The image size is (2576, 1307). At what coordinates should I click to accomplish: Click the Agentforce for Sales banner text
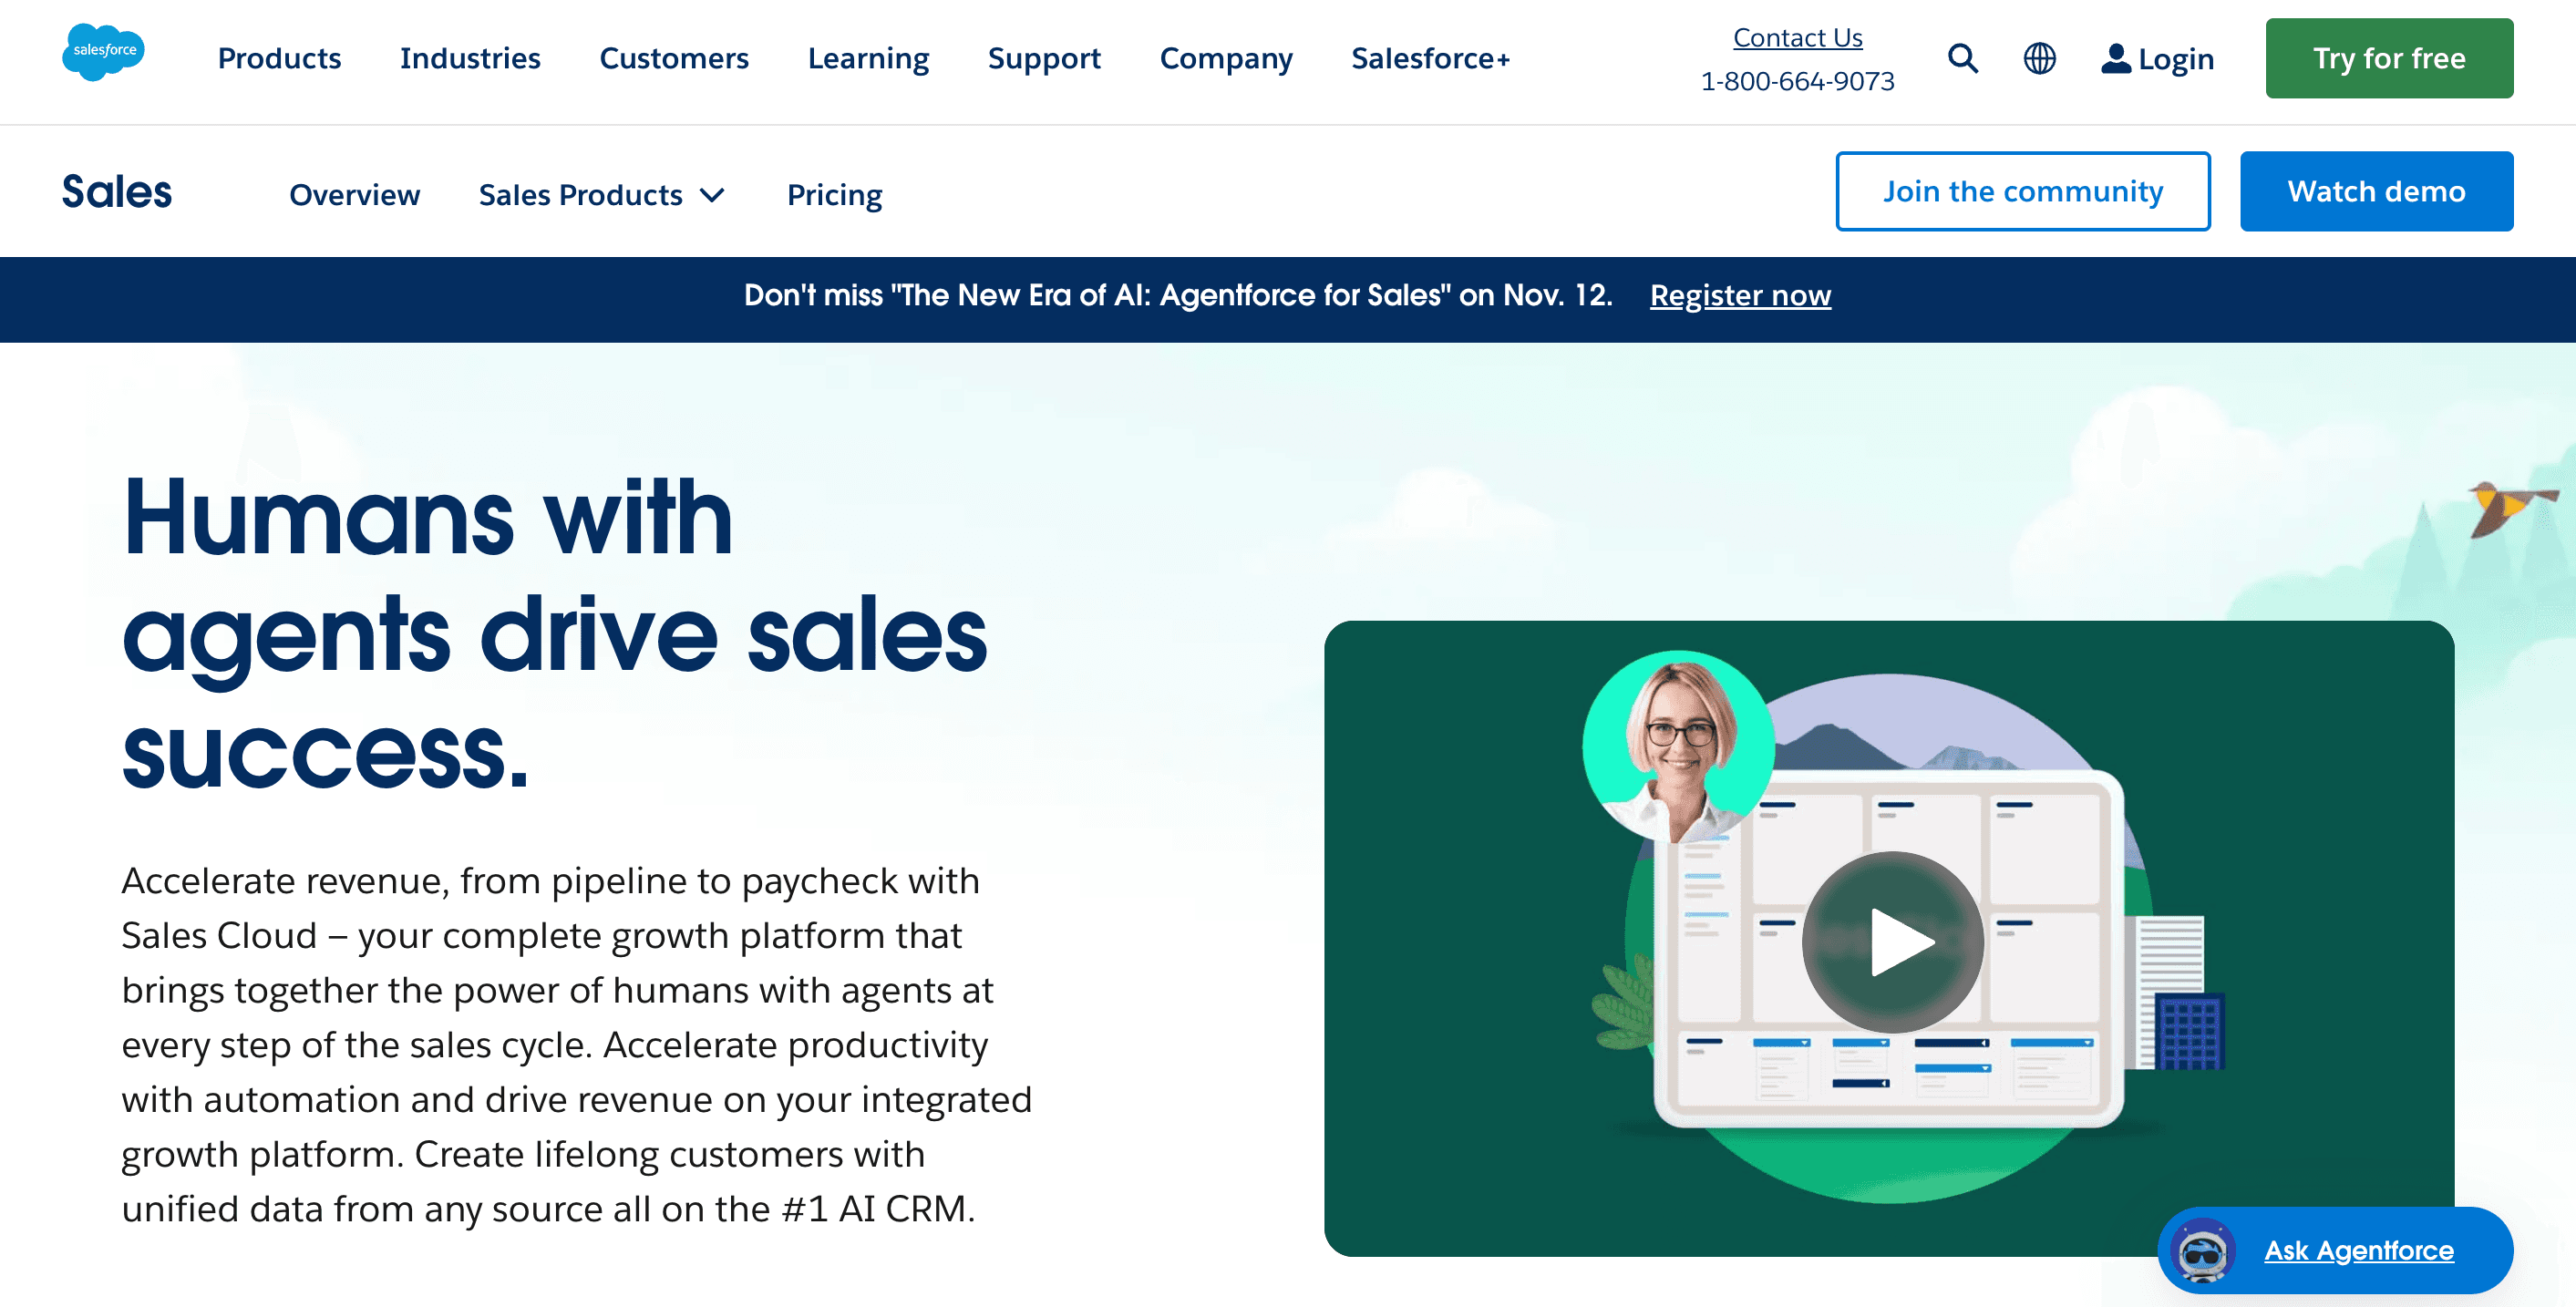point(1177,295)
